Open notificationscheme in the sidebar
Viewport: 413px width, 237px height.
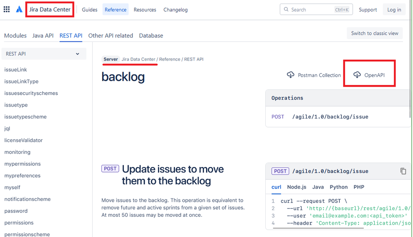pos(27,199)
